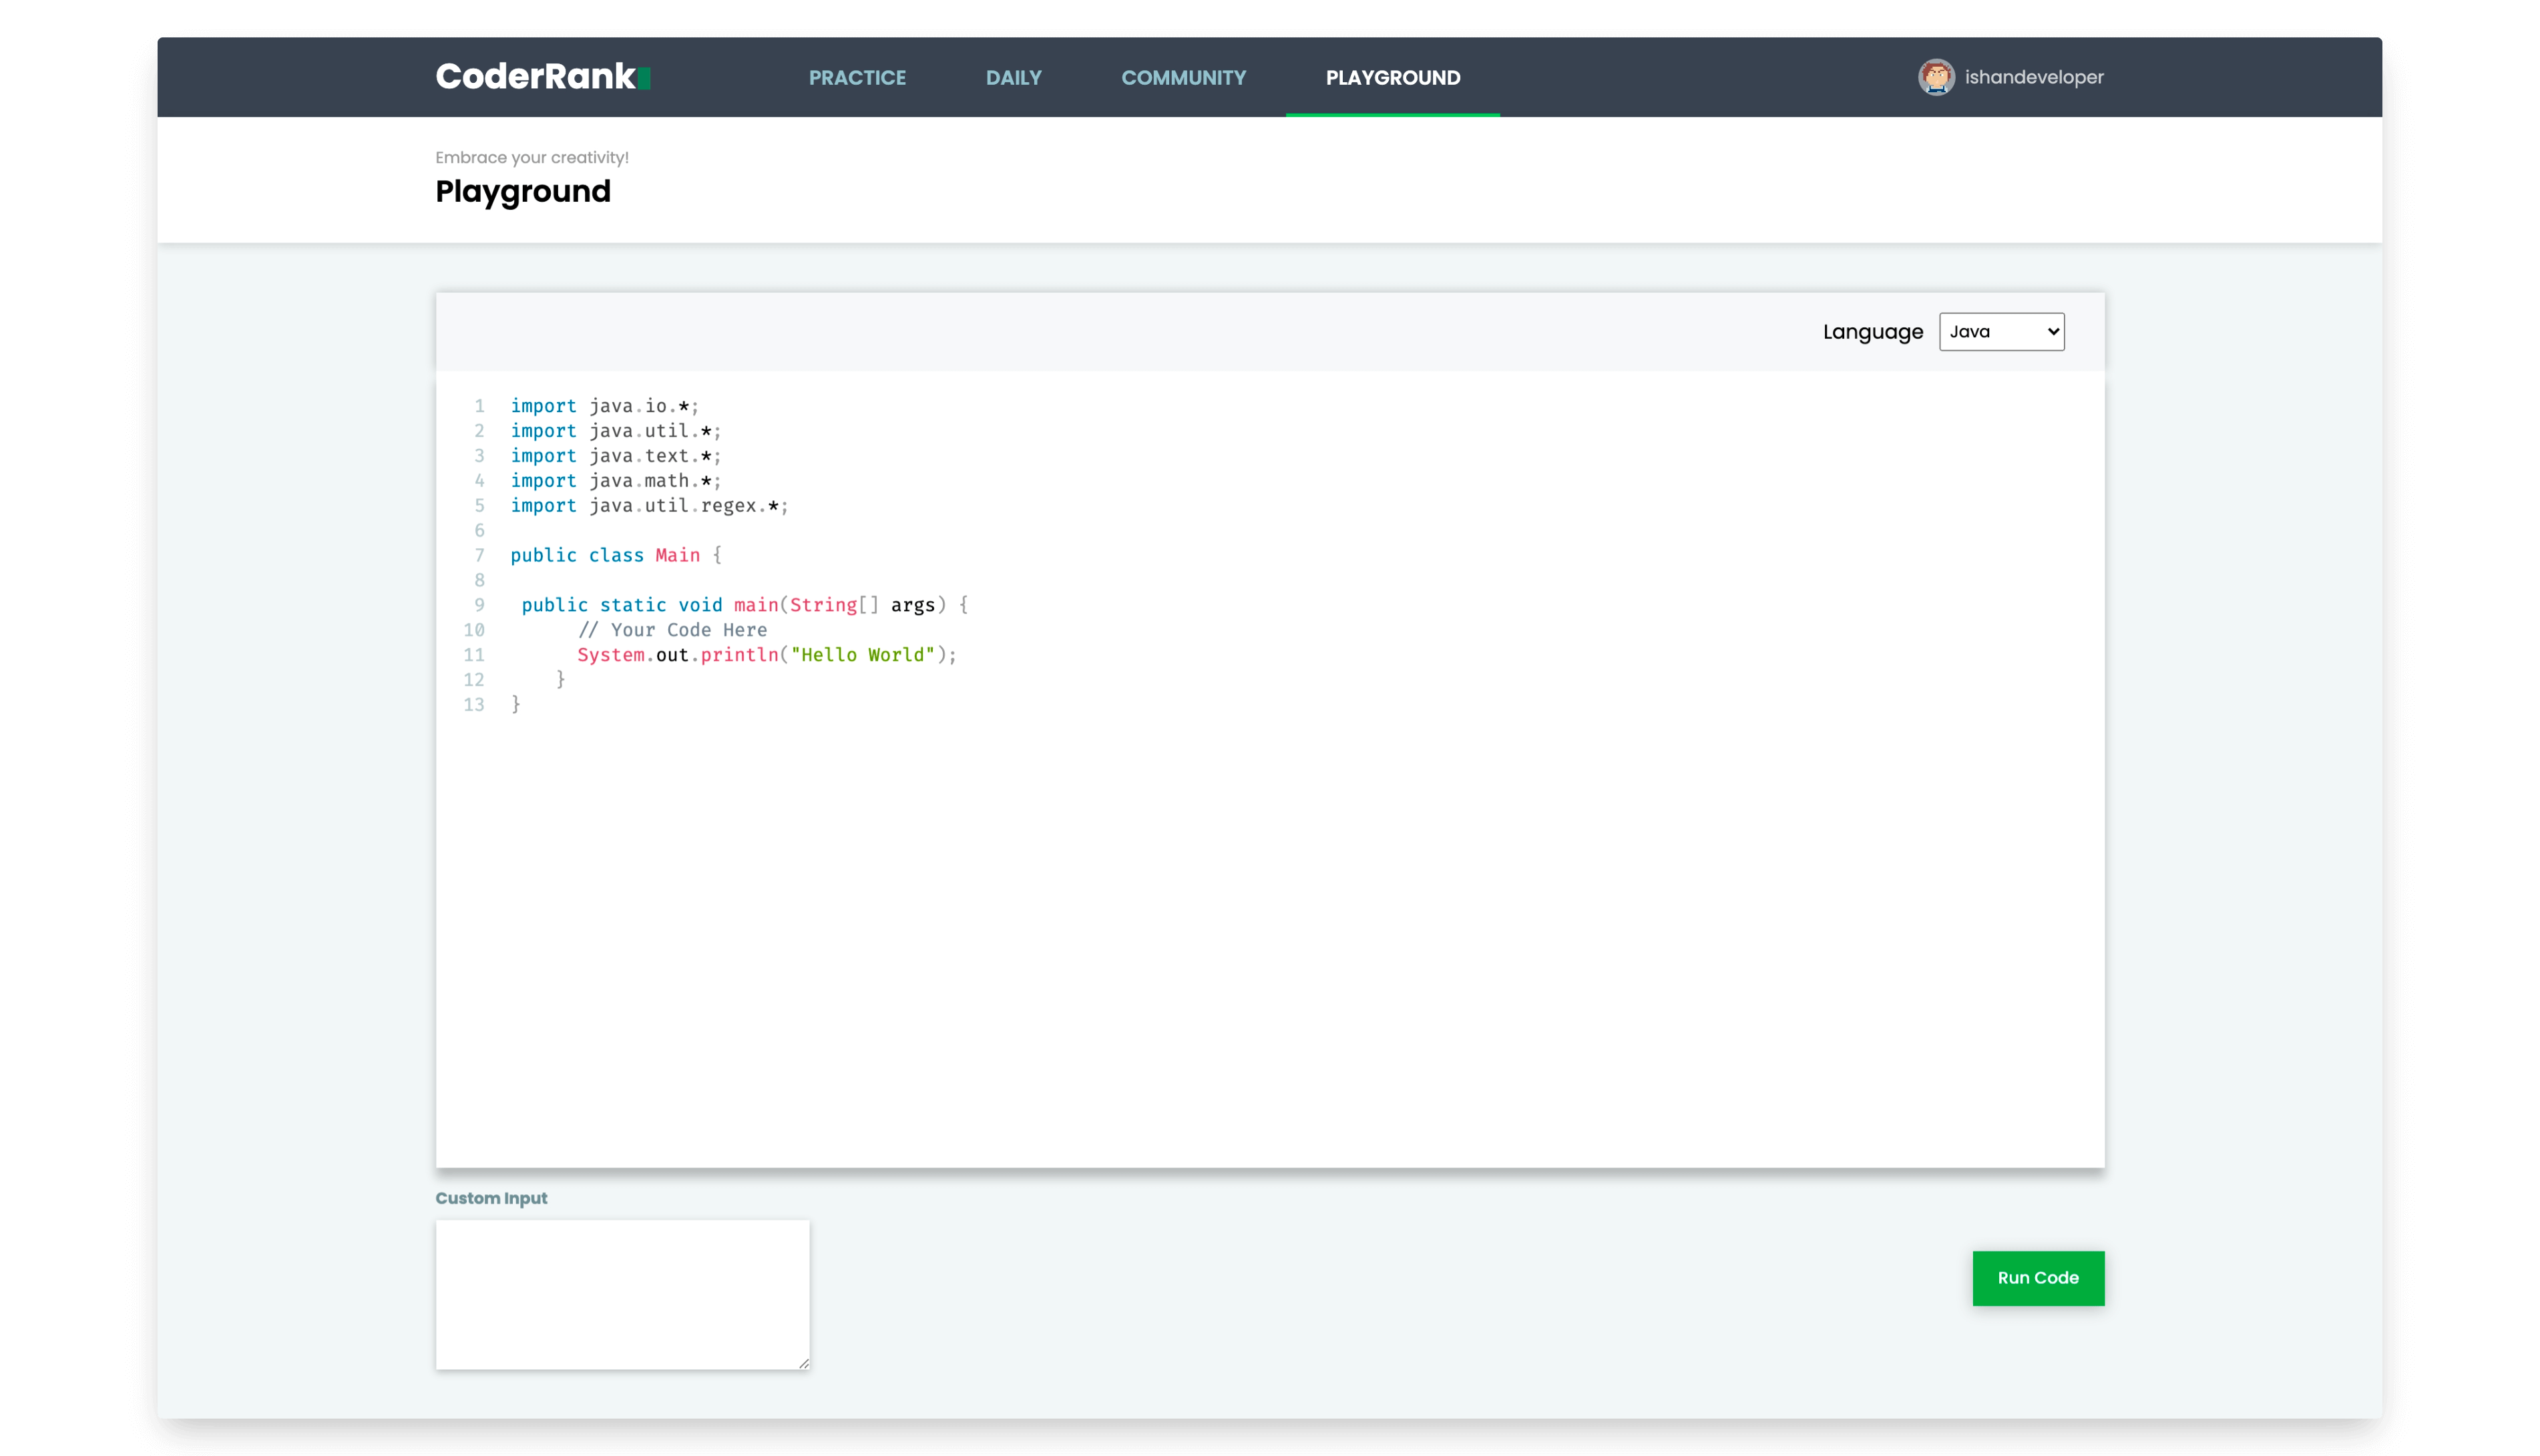Click the Run Code button

(x=2038, y=1278)
